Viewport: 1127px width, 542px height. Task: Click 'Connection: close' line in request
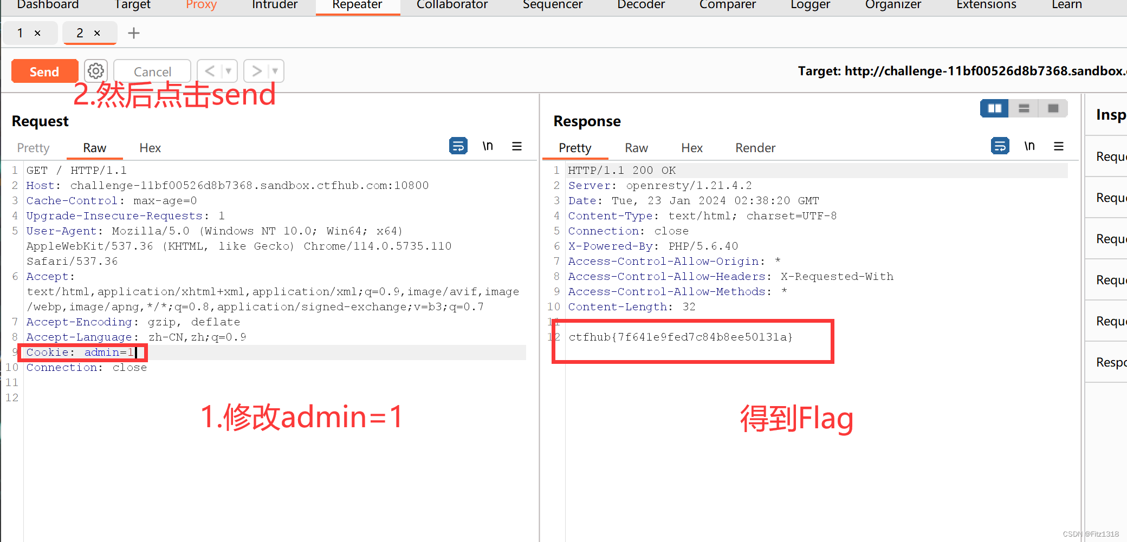(x=87, y=368)
